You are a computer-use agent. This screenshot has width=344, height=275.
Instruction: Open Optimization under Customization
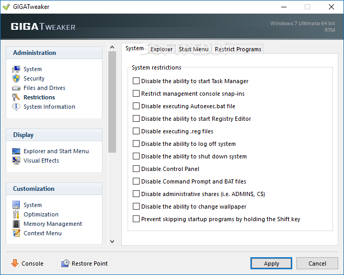[41, 214]
